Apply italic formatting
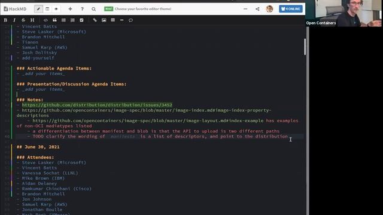 point(14,20)
